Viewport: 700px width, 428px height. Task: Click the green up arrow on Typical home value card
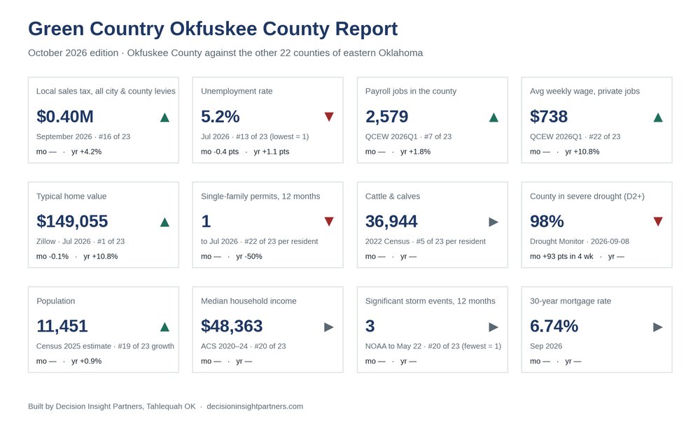[164, 222]
